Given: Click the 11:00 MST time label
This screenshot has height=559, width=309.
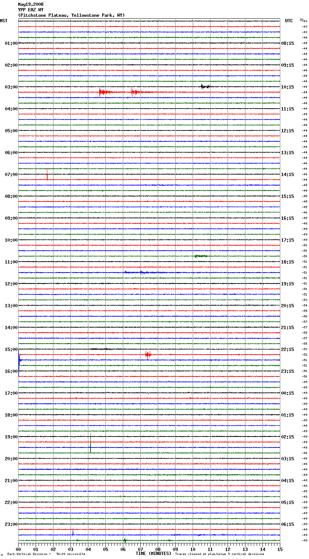Looking at the screenshot, I should 11,262.
